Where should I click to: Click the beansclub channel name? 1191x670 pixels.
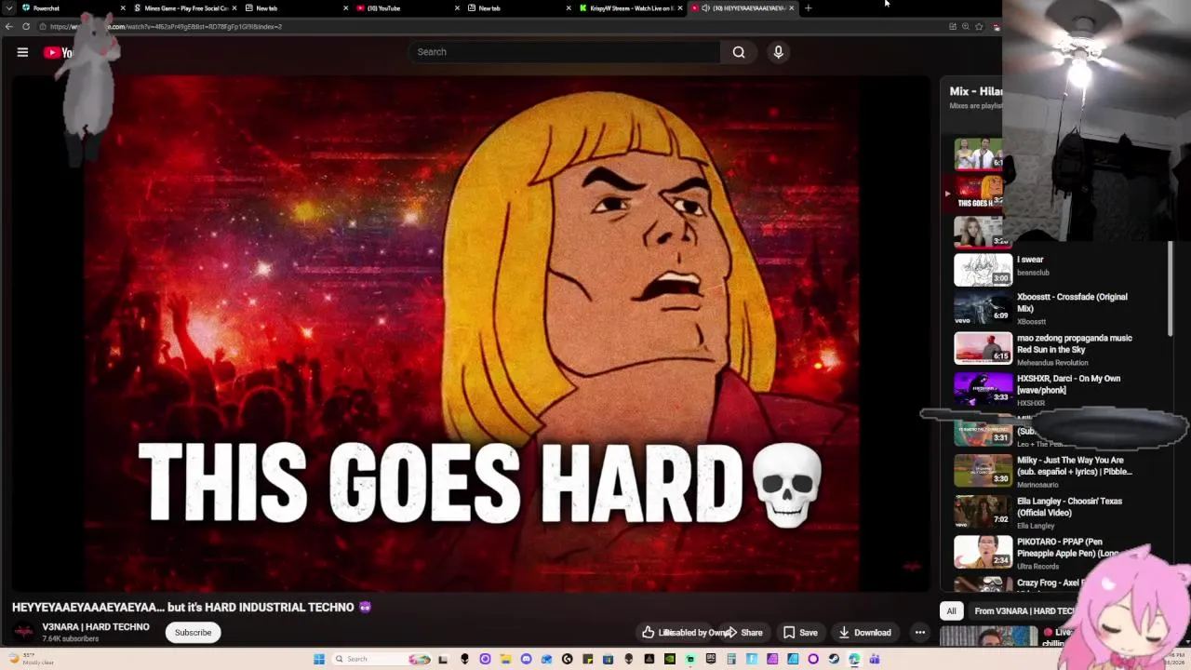click(1033, 273)
